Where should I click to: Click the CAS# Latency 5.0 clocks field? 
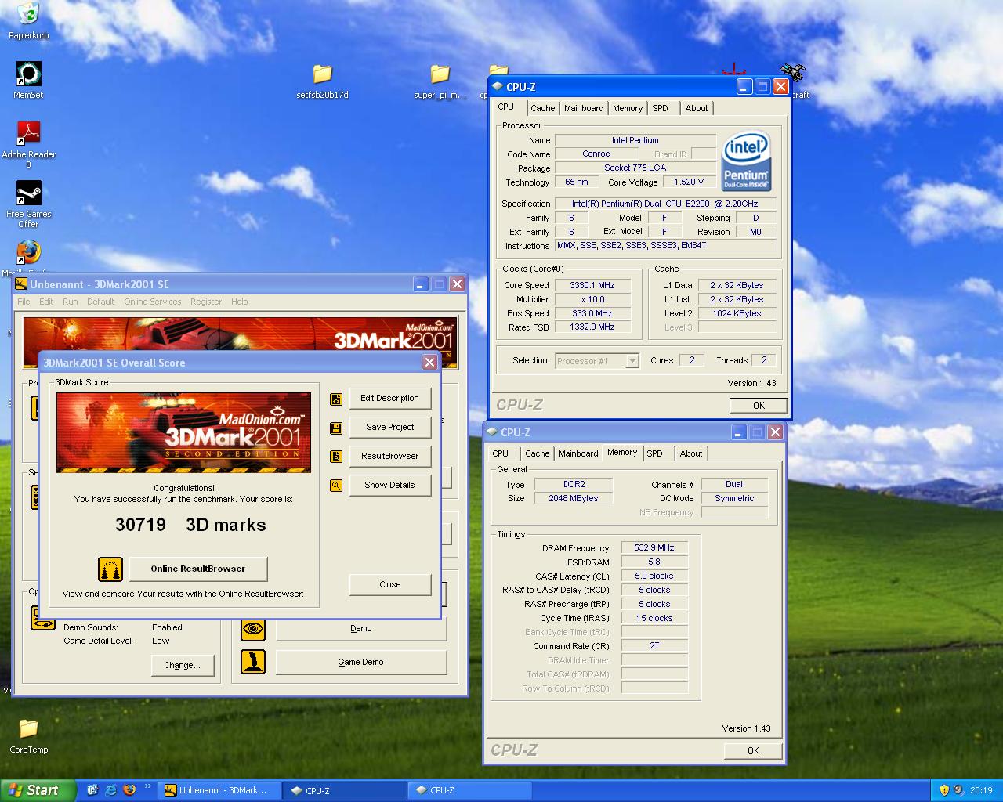[x=654, y=576]
